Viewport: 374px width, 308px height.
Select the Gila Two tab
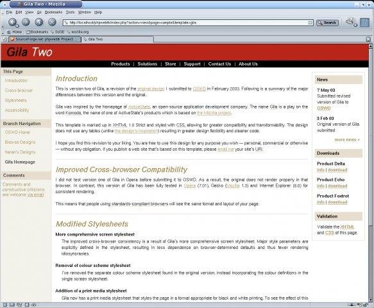117,39
